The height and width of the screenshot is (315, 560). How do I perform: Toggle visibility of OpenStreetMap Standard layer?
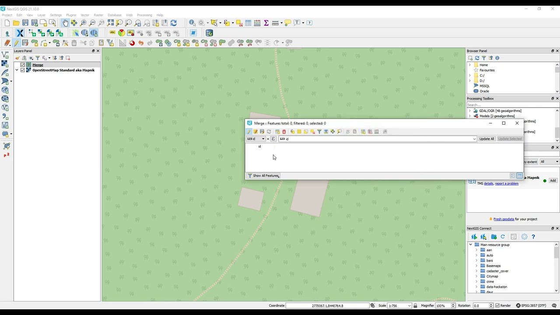tap(23, 70)
